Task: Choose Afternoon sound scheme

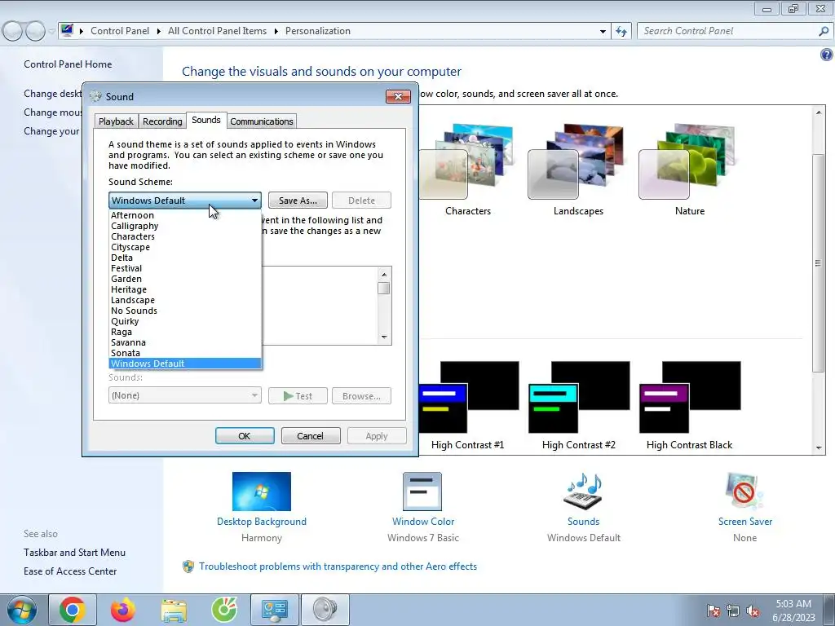Action: pyautogui.click(x=185, y=215)
